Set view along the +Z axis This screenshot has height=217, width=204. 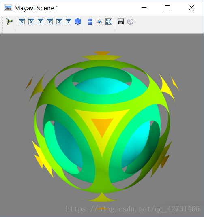pyautogui.click(x=59, y=21)
